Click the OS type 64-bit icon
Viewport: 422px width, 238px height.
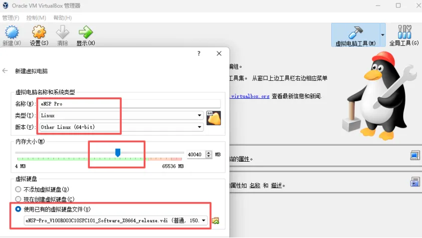pyautogui.click(x=213, y=118)
